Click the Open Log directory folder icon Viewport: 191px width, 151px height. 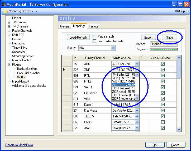pos(5,11)
